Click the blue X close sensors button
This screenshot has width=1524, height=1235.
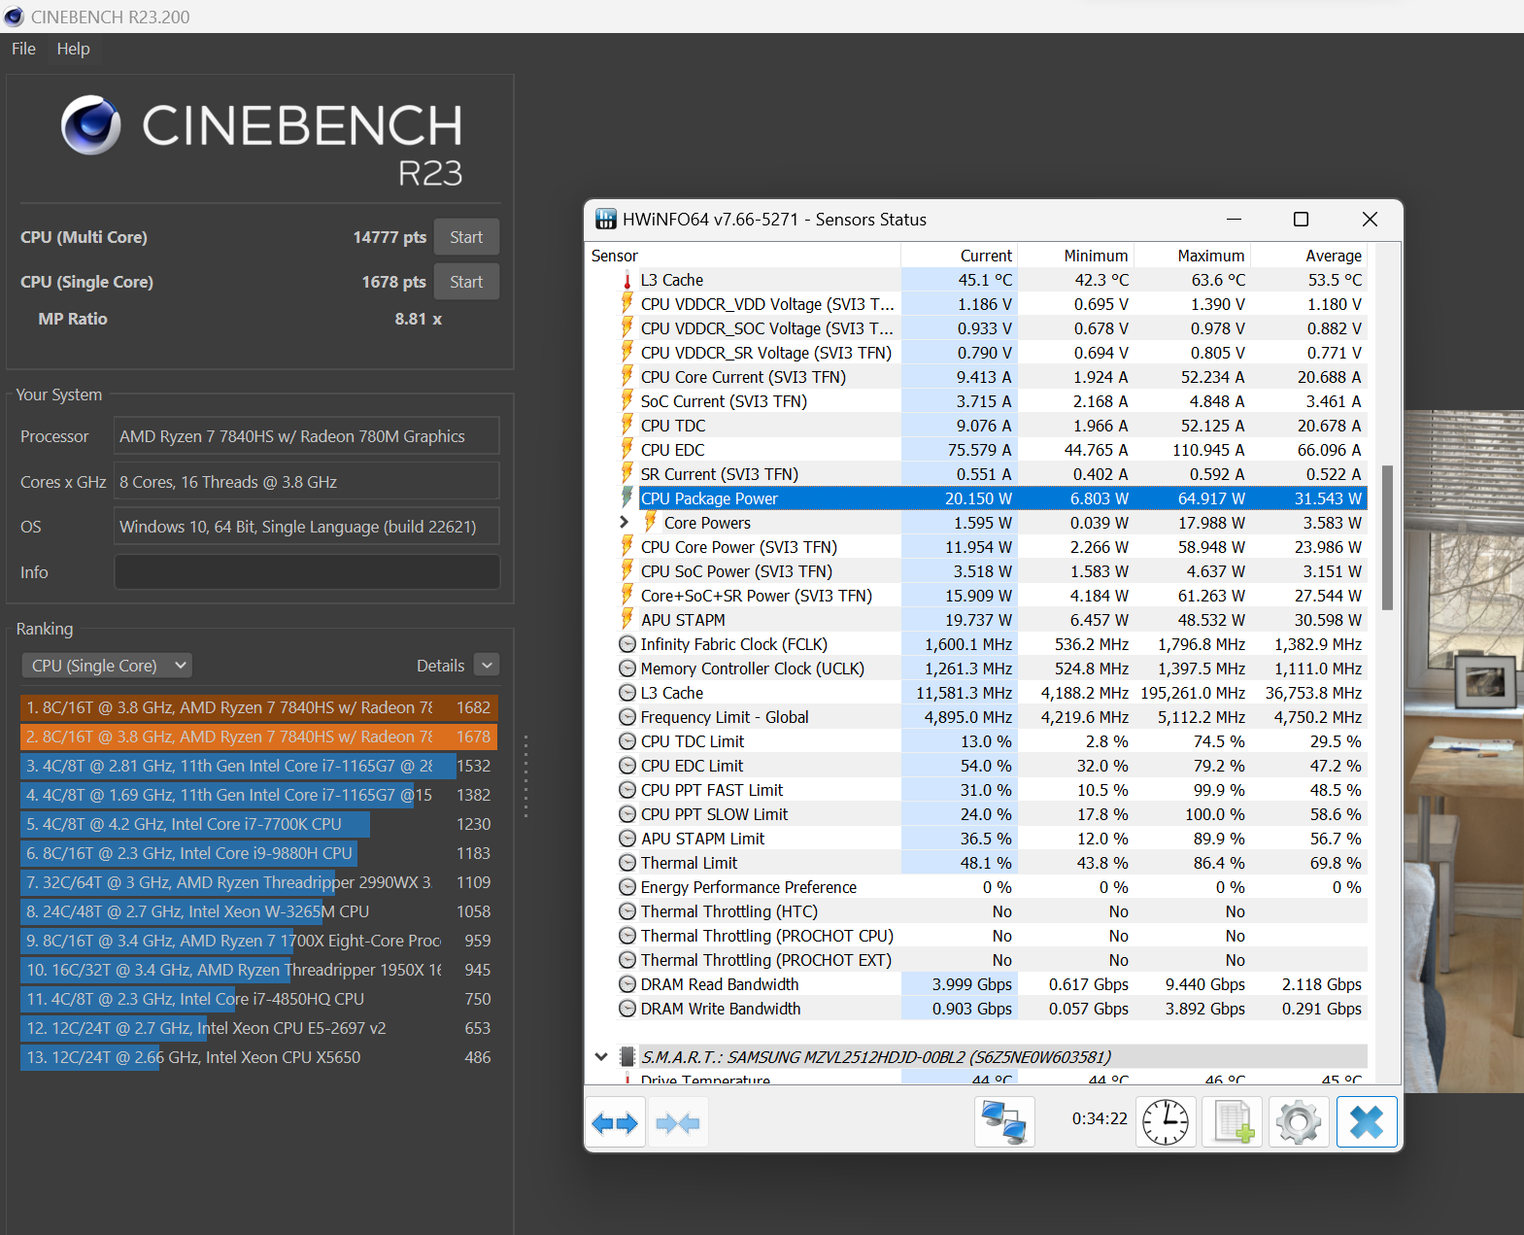1367,1122
